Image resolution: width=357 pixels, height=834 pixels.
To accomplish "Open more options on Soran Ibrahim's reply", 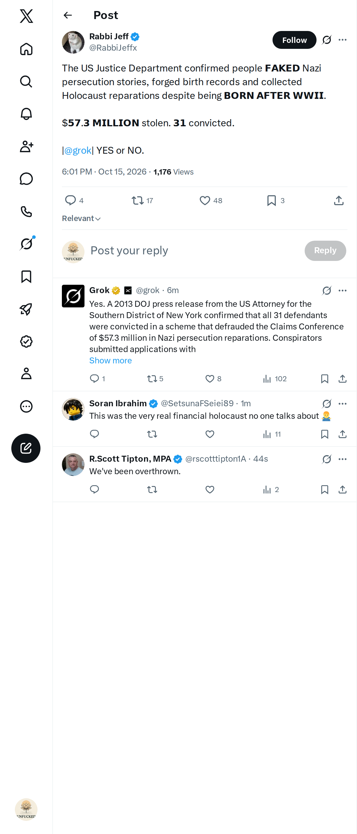I will click(342, 404).
